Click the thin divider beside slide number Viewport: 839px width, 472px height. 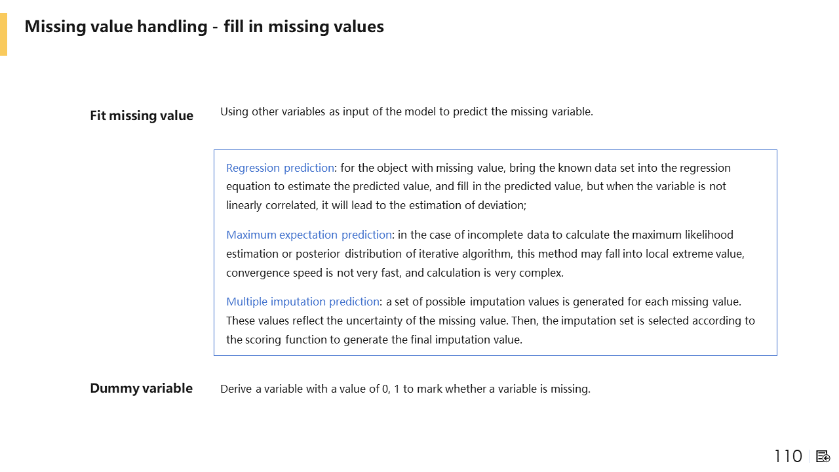810,456
